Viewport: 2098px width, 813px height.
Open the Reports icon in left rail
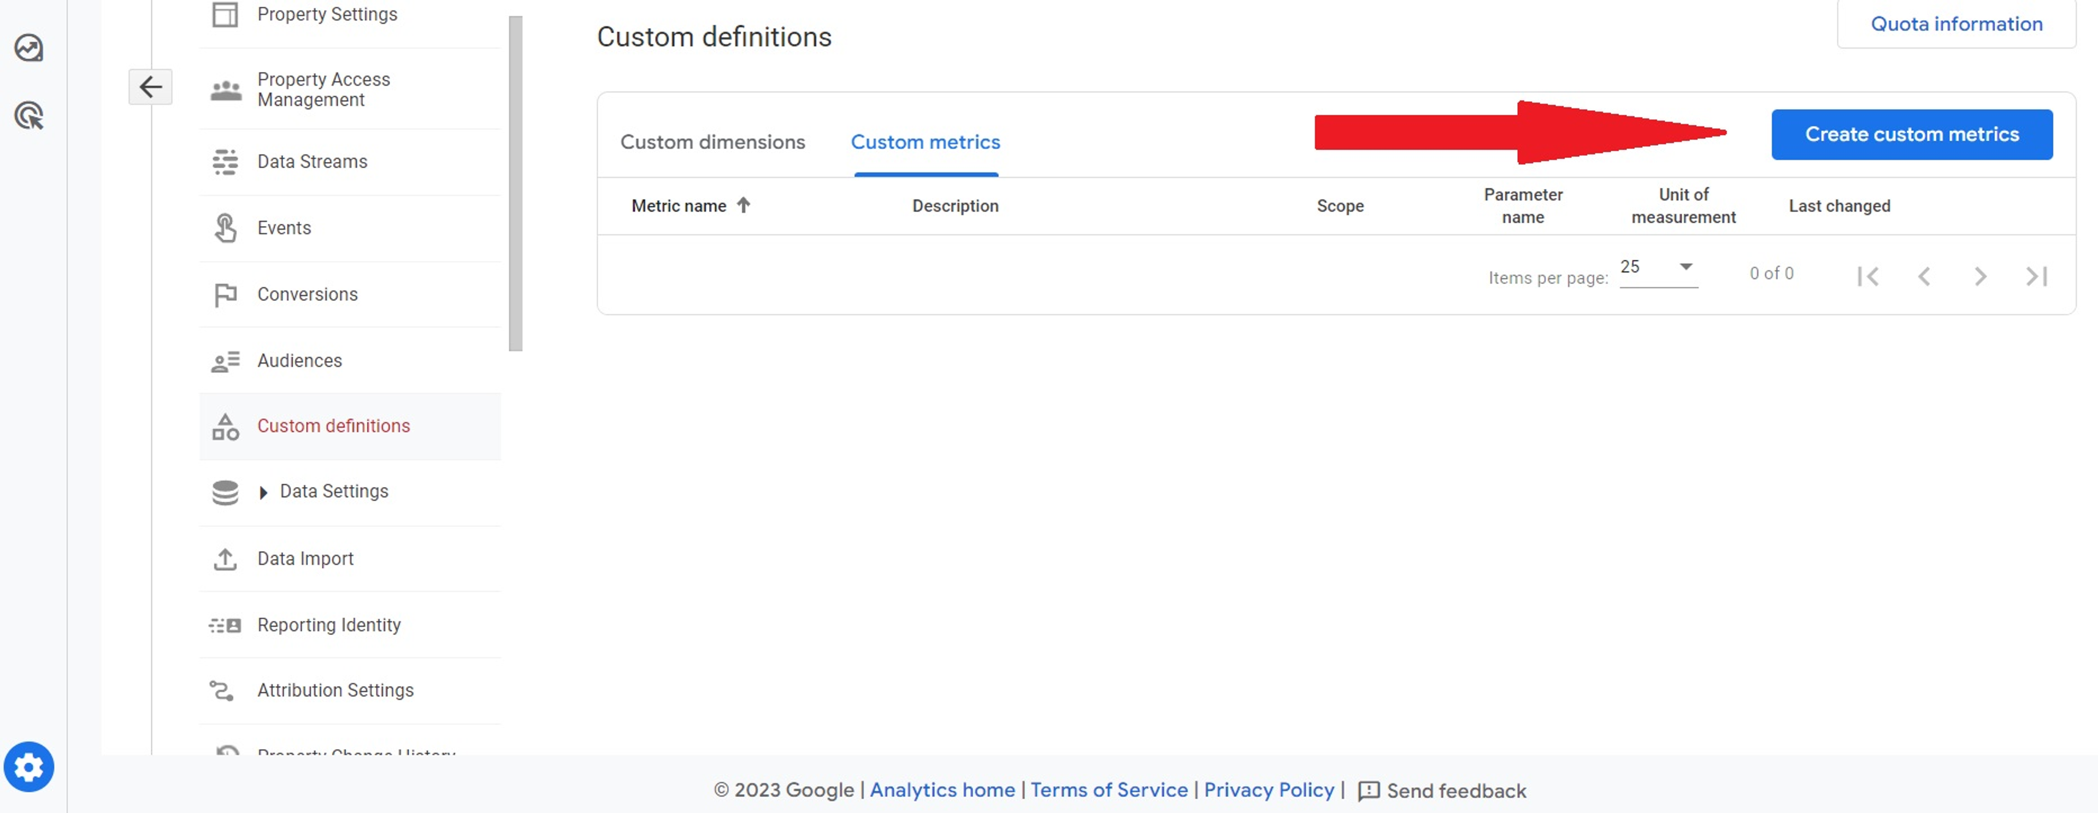tap(28, 48)
